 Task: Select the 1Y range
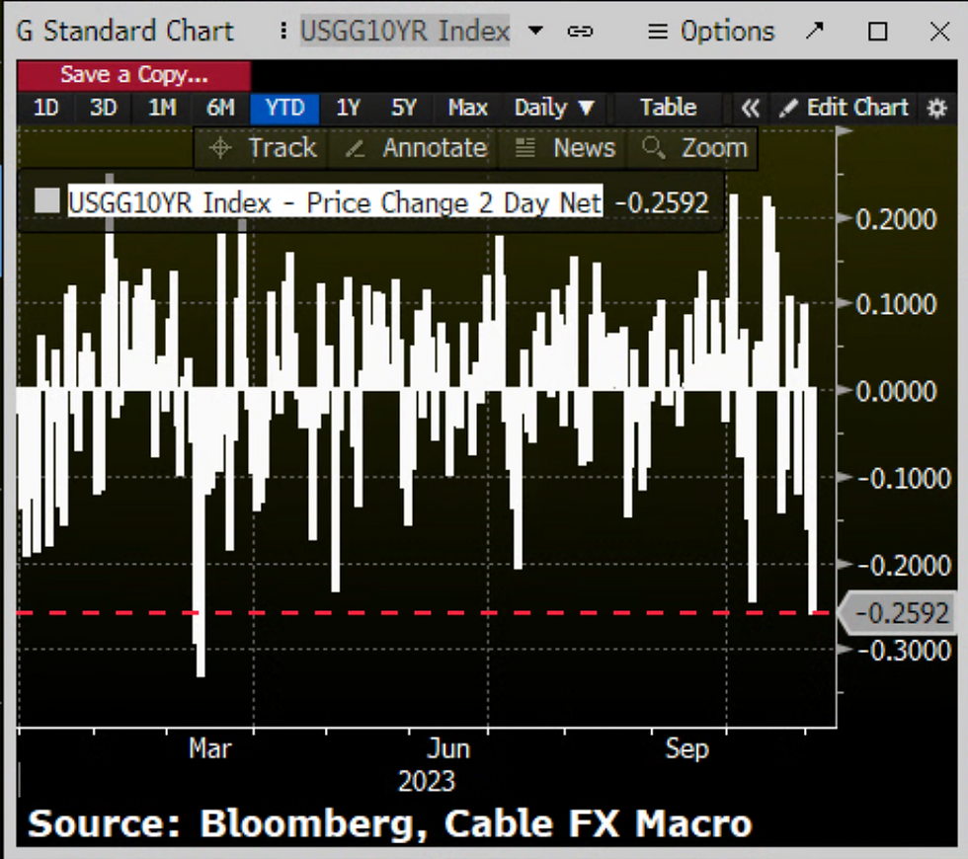coord(348,109)
